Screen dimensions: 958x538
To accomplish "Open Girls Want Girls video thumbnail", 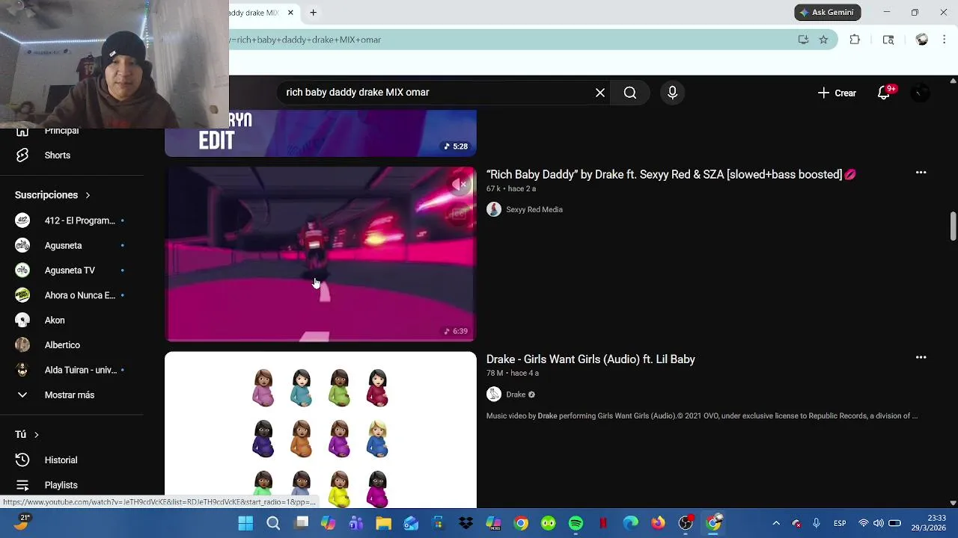I will [x=320, y=430].
